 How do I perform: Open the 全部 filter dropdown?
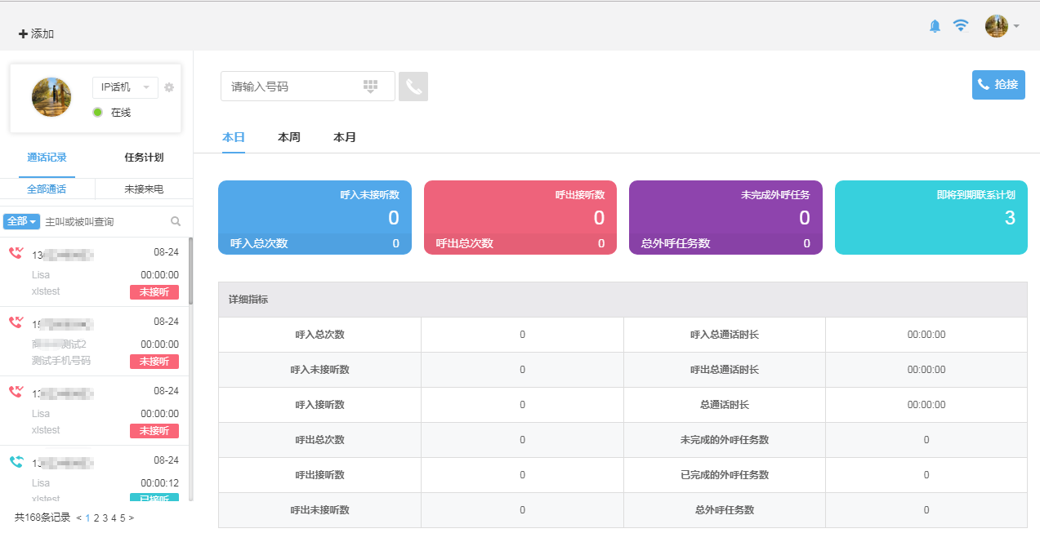tap(22, 221)
